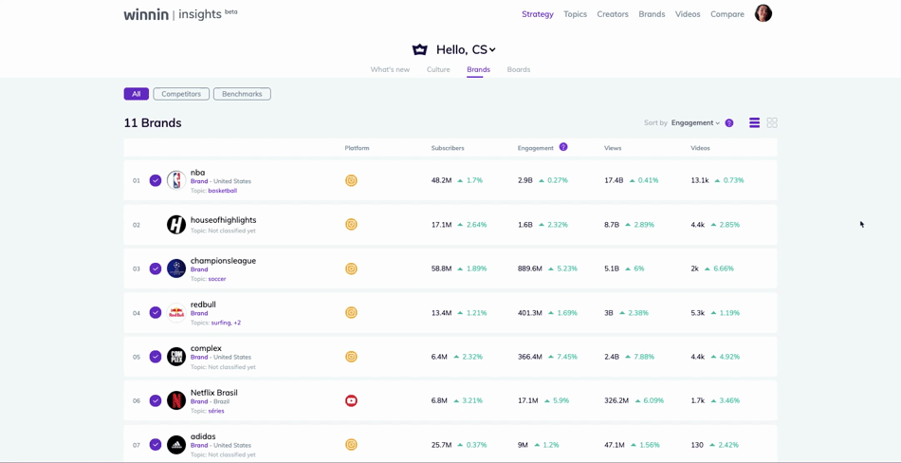Uncheck the adidas brand checkbox
The image size is (901, 463).
156,445
